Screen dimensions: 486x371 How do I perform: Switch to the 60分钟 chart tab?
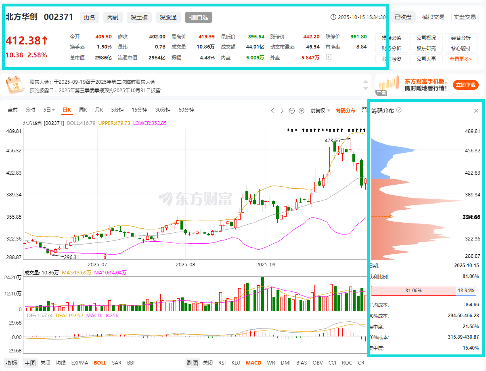[186, 110]
